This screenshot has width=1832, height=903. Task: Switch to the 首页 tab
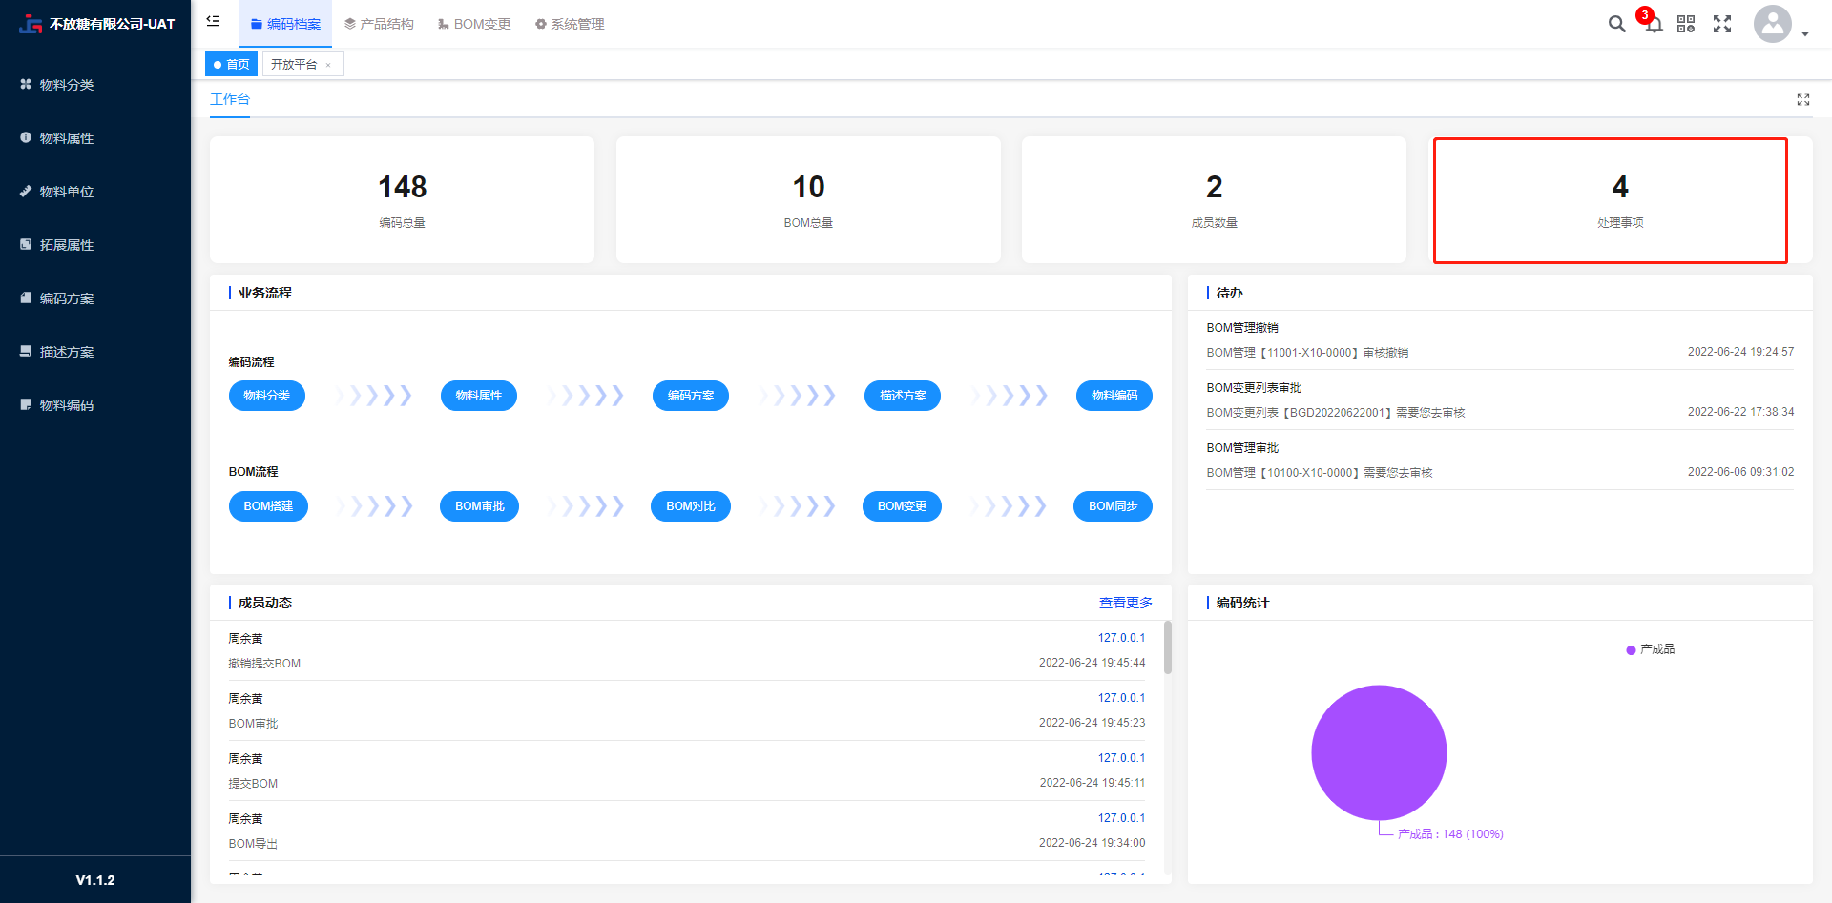232,64
